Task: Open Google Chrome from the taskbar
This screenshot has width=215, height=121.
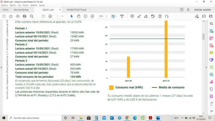Action: pyautogui.click(x=127, y=118)
